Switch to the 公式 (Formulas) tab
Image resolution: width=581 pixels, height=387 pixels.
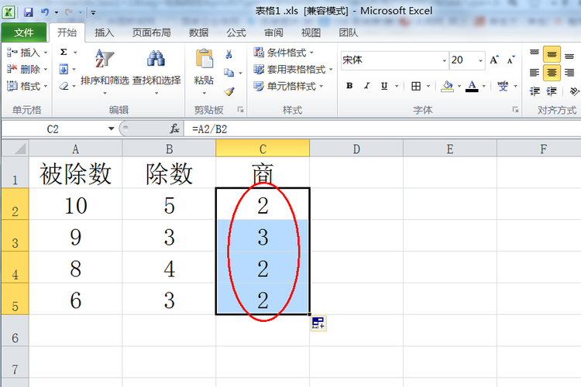236,33
